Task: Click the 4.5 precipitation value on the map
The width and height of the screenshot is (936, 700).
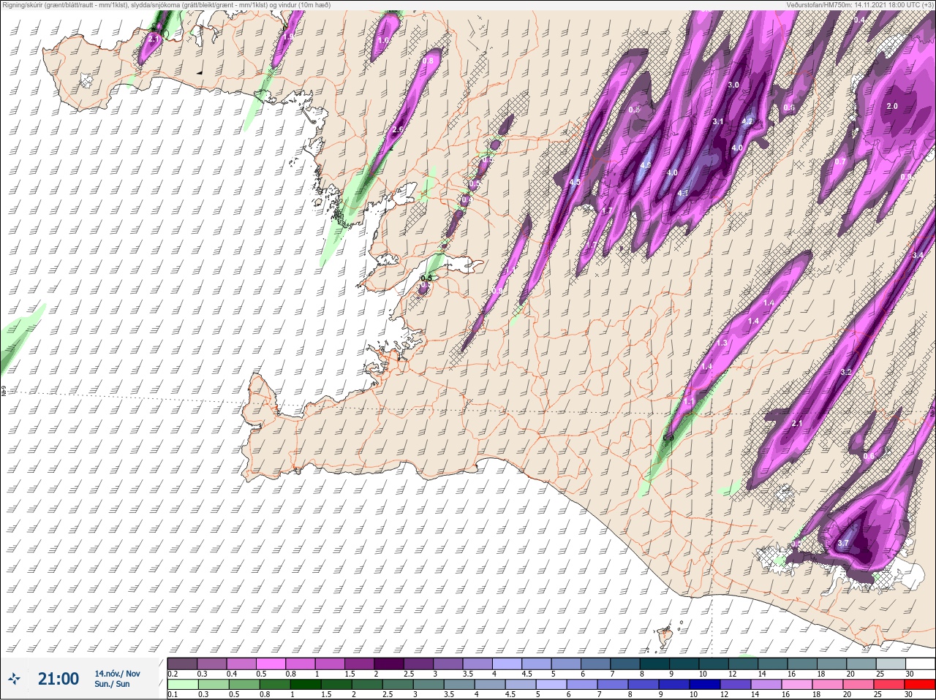Action: [575, 182]
